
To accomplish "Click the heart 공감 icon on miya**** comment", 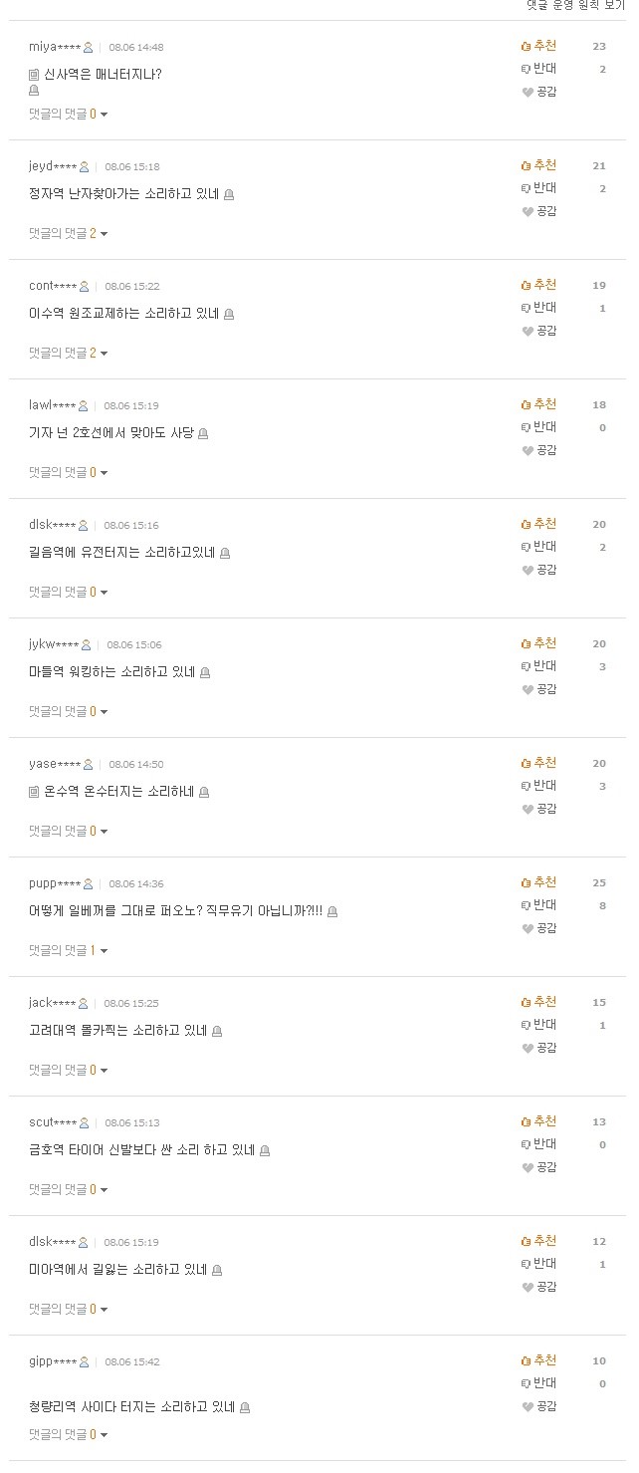I will (528, 92).
